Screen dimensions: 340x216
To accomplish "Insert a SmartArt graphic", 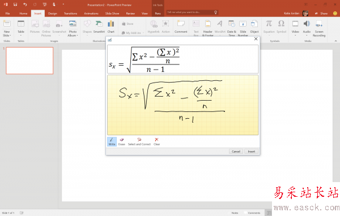I will [99, 27].
